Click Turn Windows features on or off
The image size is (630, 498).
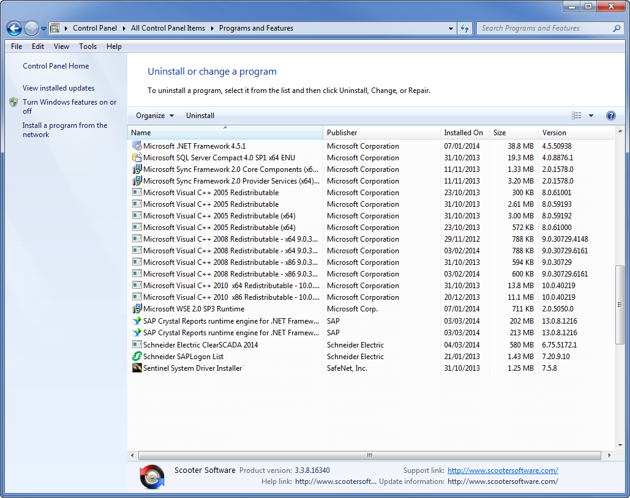(x=70, y=106)
